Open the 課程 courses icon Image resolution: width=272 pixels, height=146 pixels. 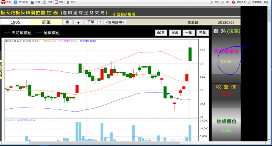click(56, 2)
